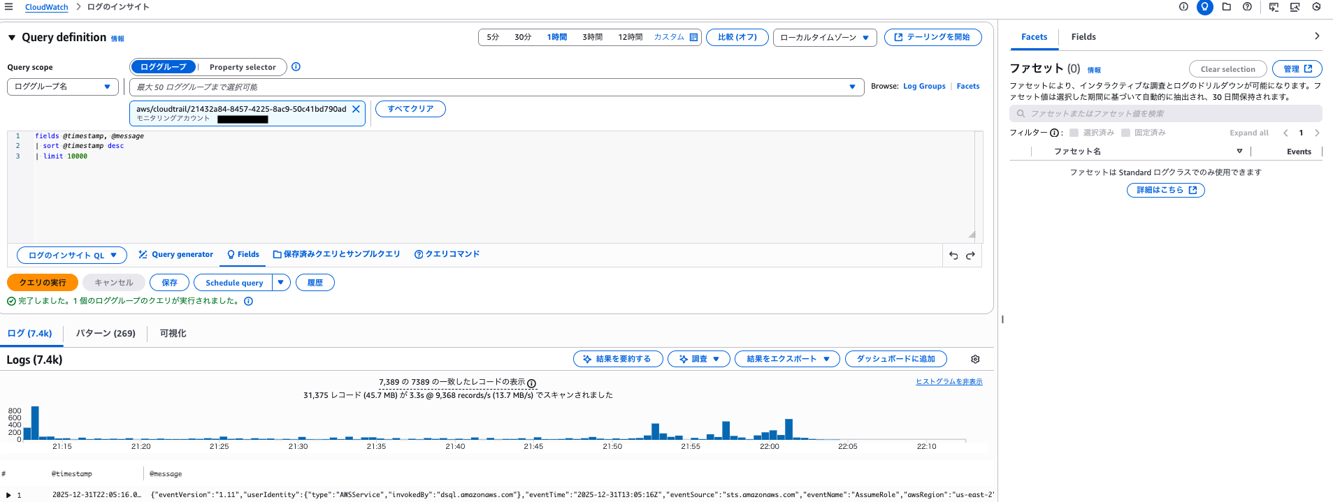Viewport: 1333px width, 502px height.
Task: Toggle the highlighted lightbulb icon in top bar
Action: [1204, 7]
